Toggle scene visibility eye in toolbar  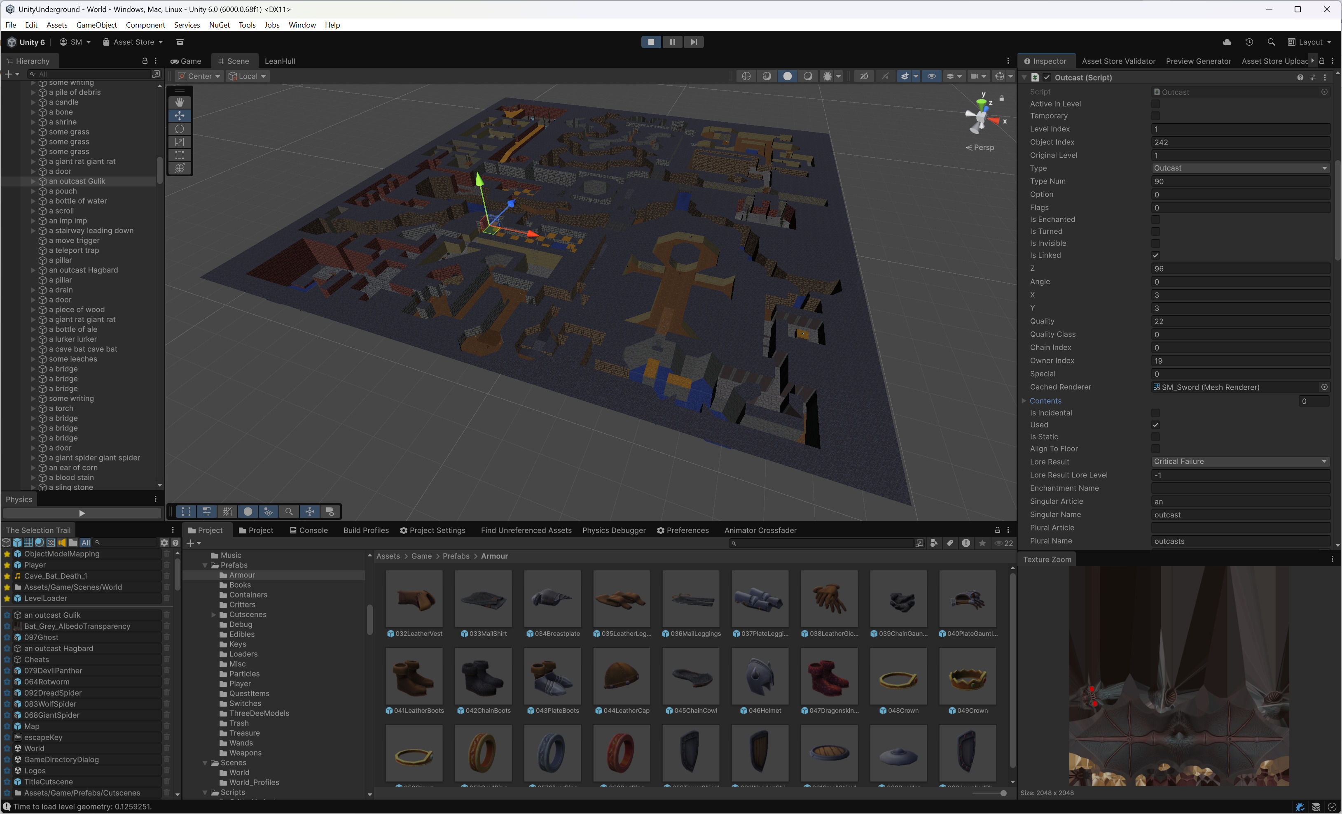point(931,76)
